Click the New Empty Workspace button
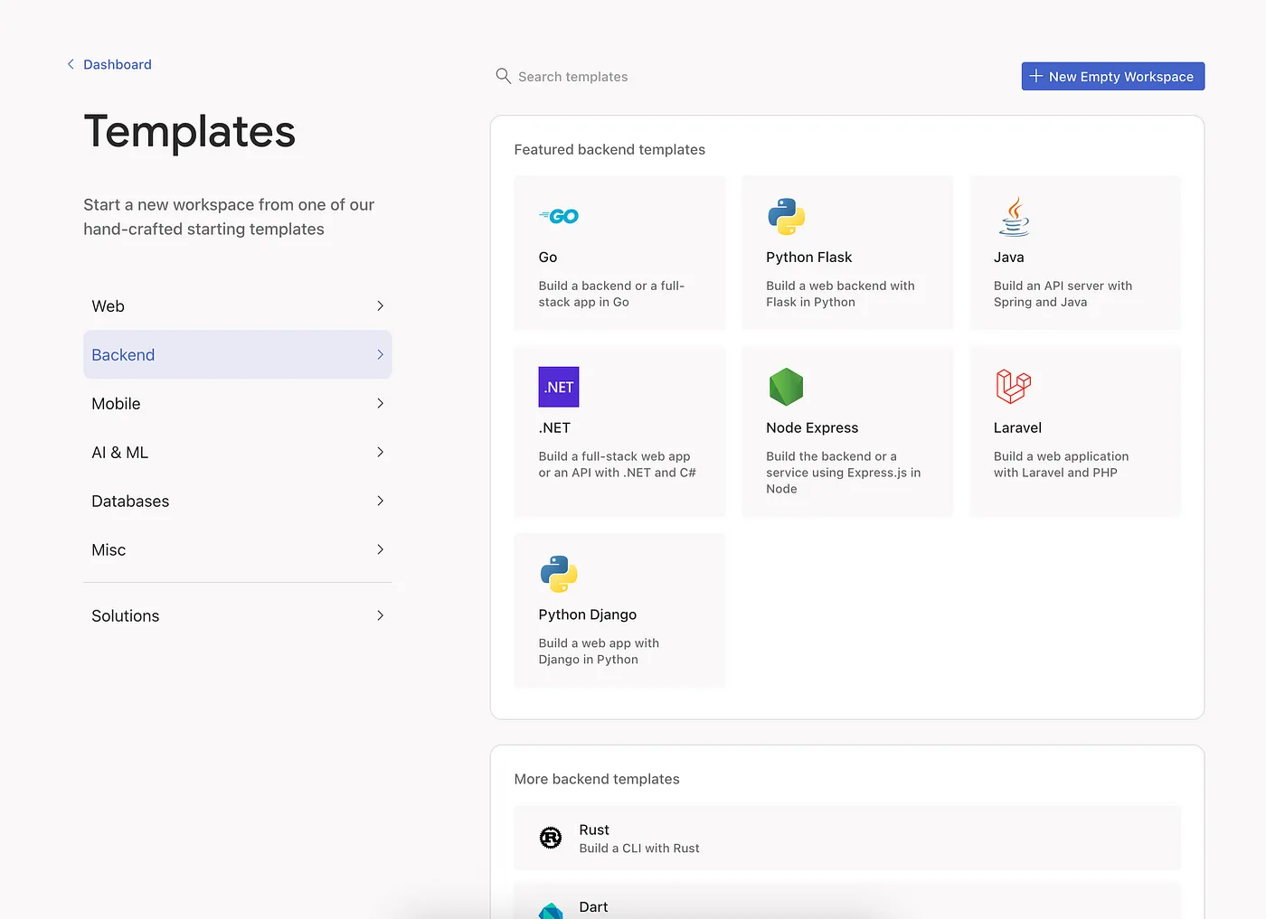Screen dimensions: 1266x919 [x=1112, y=76]
